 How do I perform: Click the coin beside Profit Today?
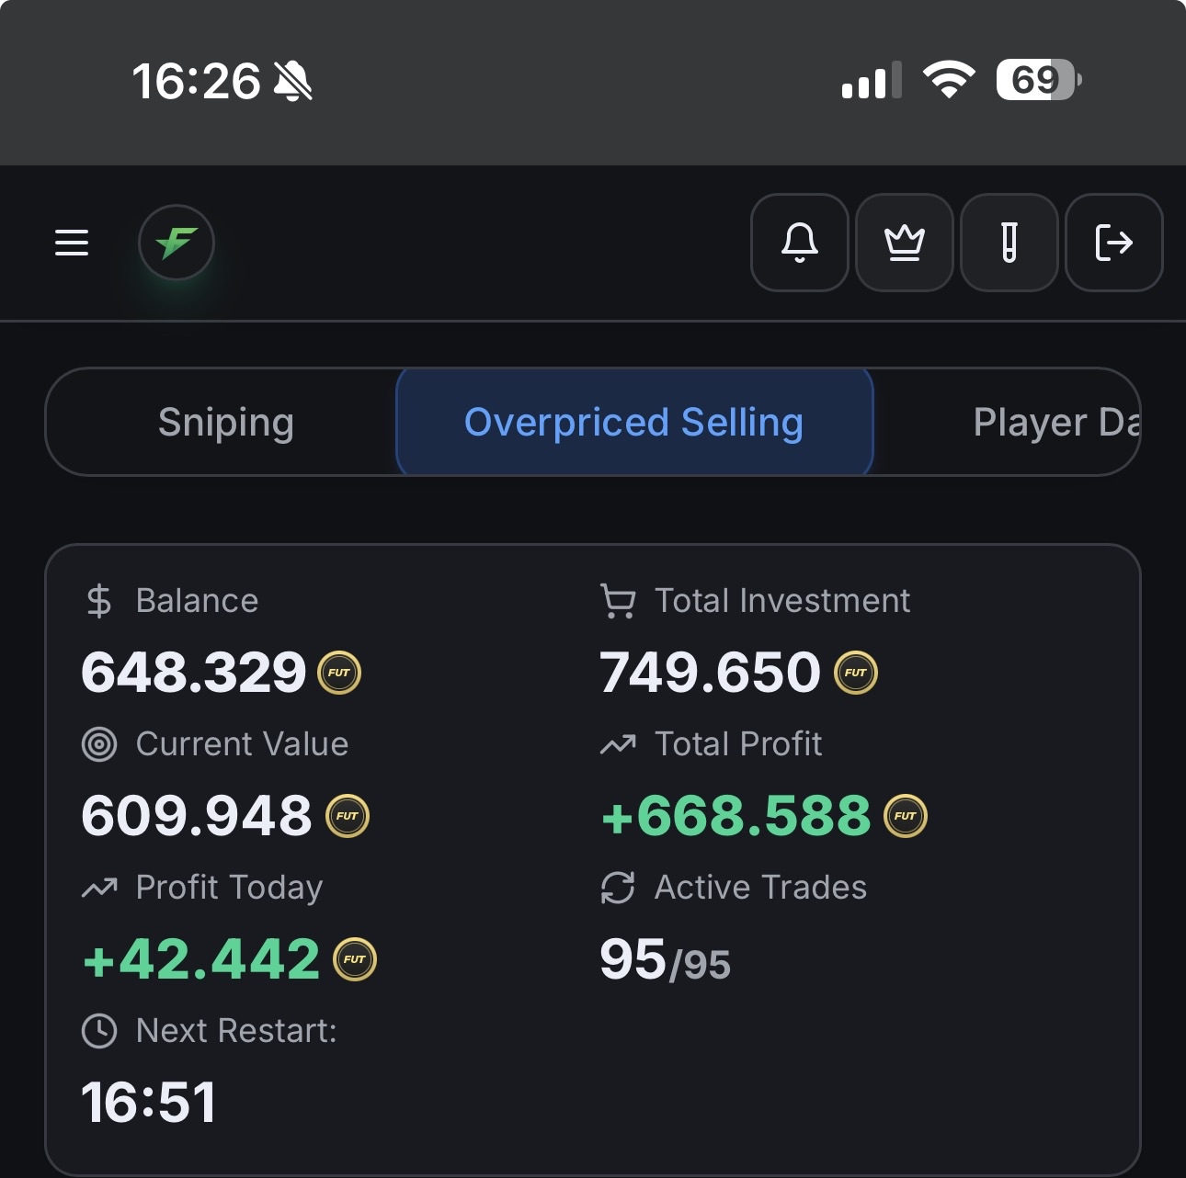[355, 959]
